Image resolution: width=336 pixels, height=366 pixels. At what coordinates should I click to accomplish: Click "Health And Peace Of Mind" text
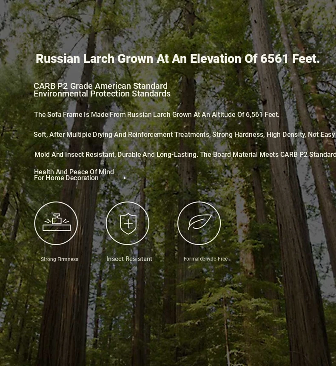pos(74,172)
